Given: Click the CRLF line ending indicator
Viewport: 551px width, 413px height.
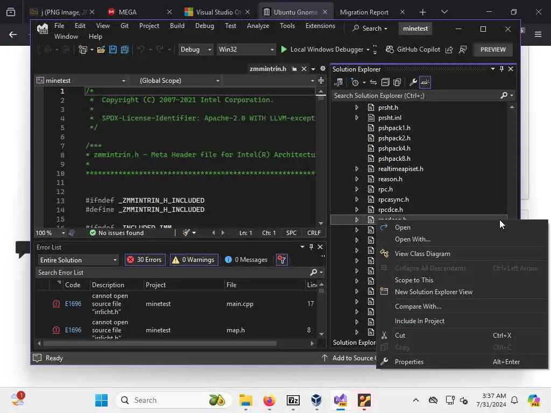Looking at the screenshot, I should click(314, 233).
